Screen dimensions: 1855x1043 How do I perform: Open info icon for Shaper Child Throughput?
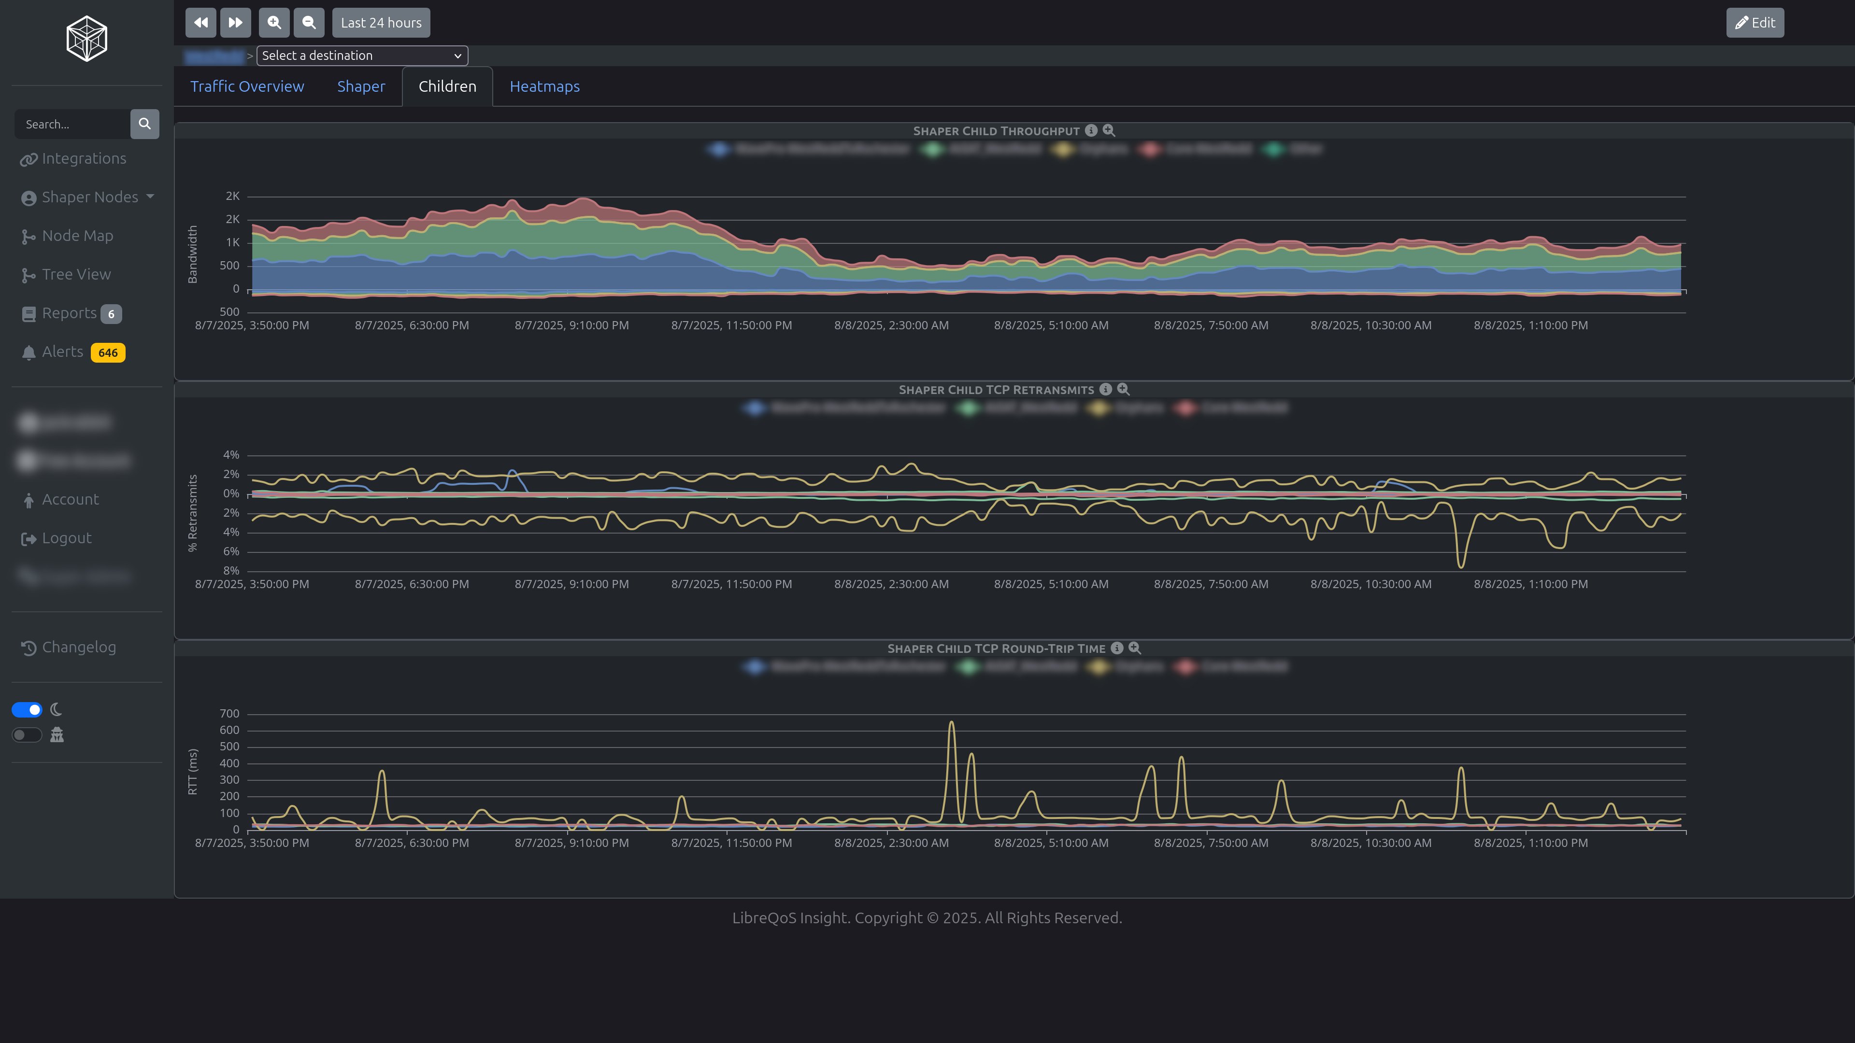pyautogui.click(x=1091, y=130)
